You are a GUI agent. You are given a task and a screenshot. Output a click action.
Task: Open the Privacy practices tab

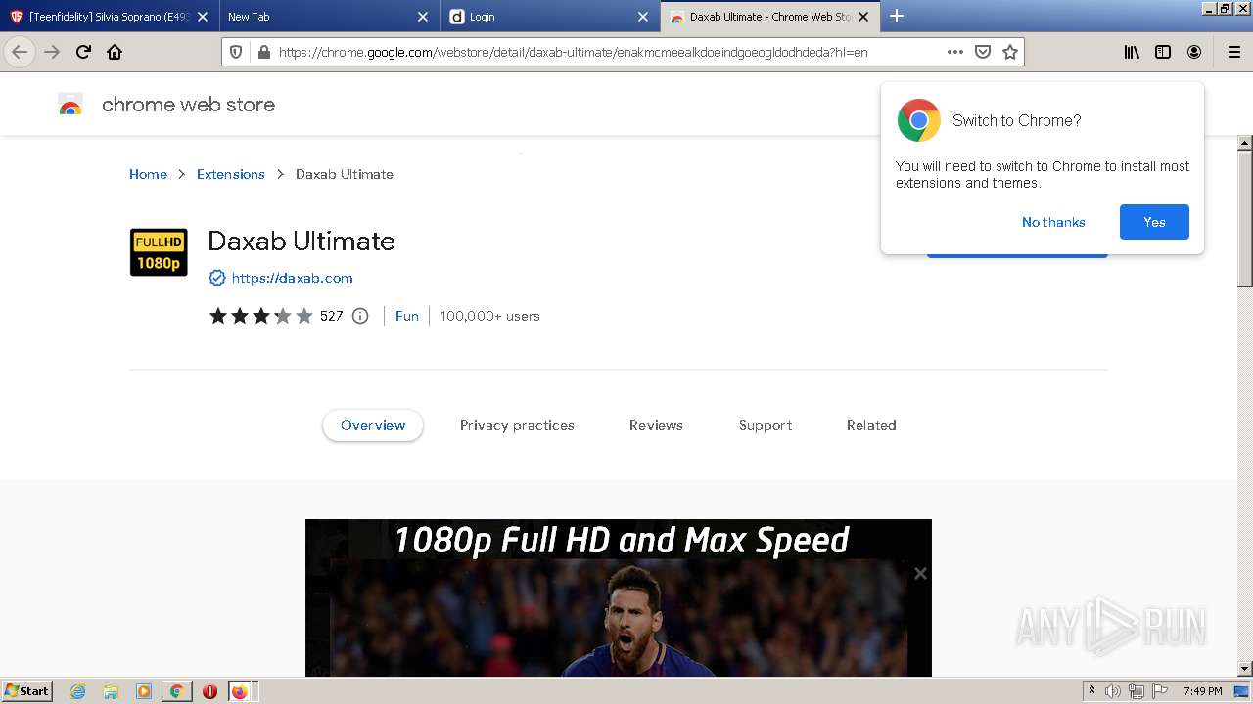click(x=517, y=425)
